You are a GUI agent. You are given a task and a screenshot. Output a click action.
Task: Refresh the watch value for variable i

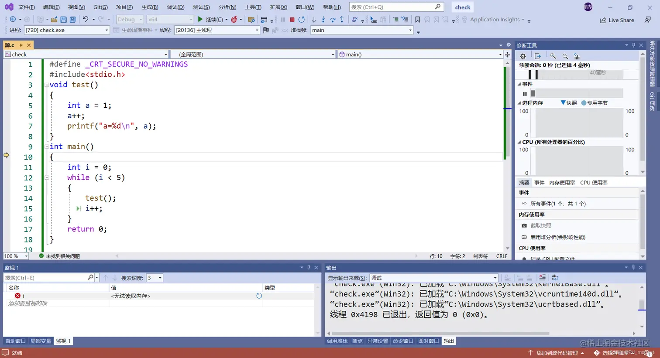pos(259,296)
